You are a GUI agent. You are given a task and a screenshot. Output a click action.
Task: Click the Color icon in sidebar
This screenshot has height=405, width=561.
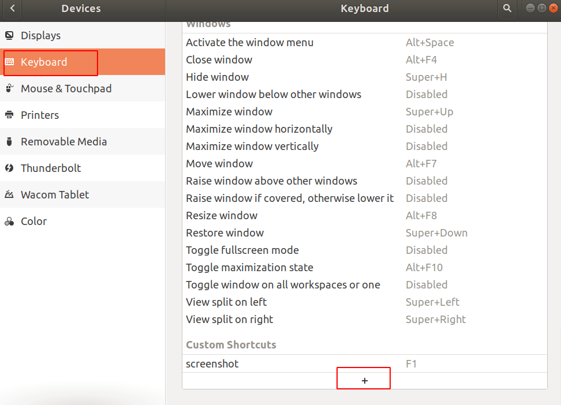point(9,221)
